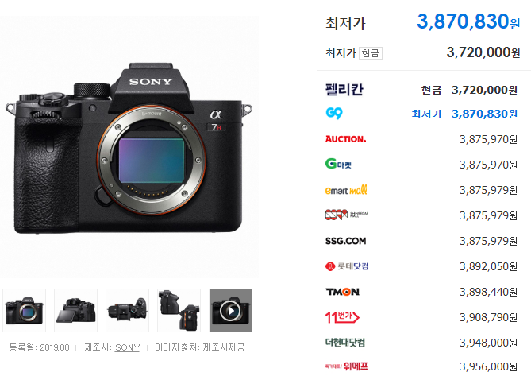Show the side views camera thumbnail
The width and height of the screenshot is (531, 380).
pos(179,310)
